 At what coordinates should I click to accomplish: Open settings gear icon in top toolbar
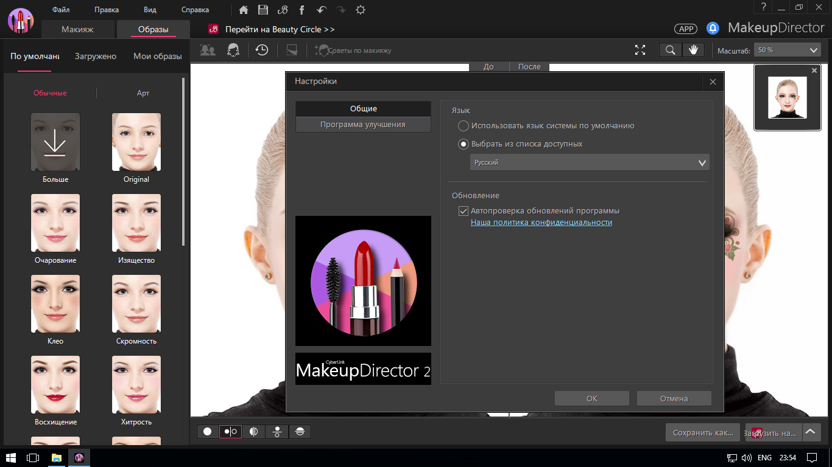pos(361,10)
